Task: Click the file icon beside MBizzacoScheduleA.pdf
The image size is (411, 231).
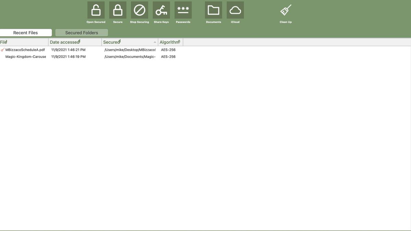Action: (2, 49)
